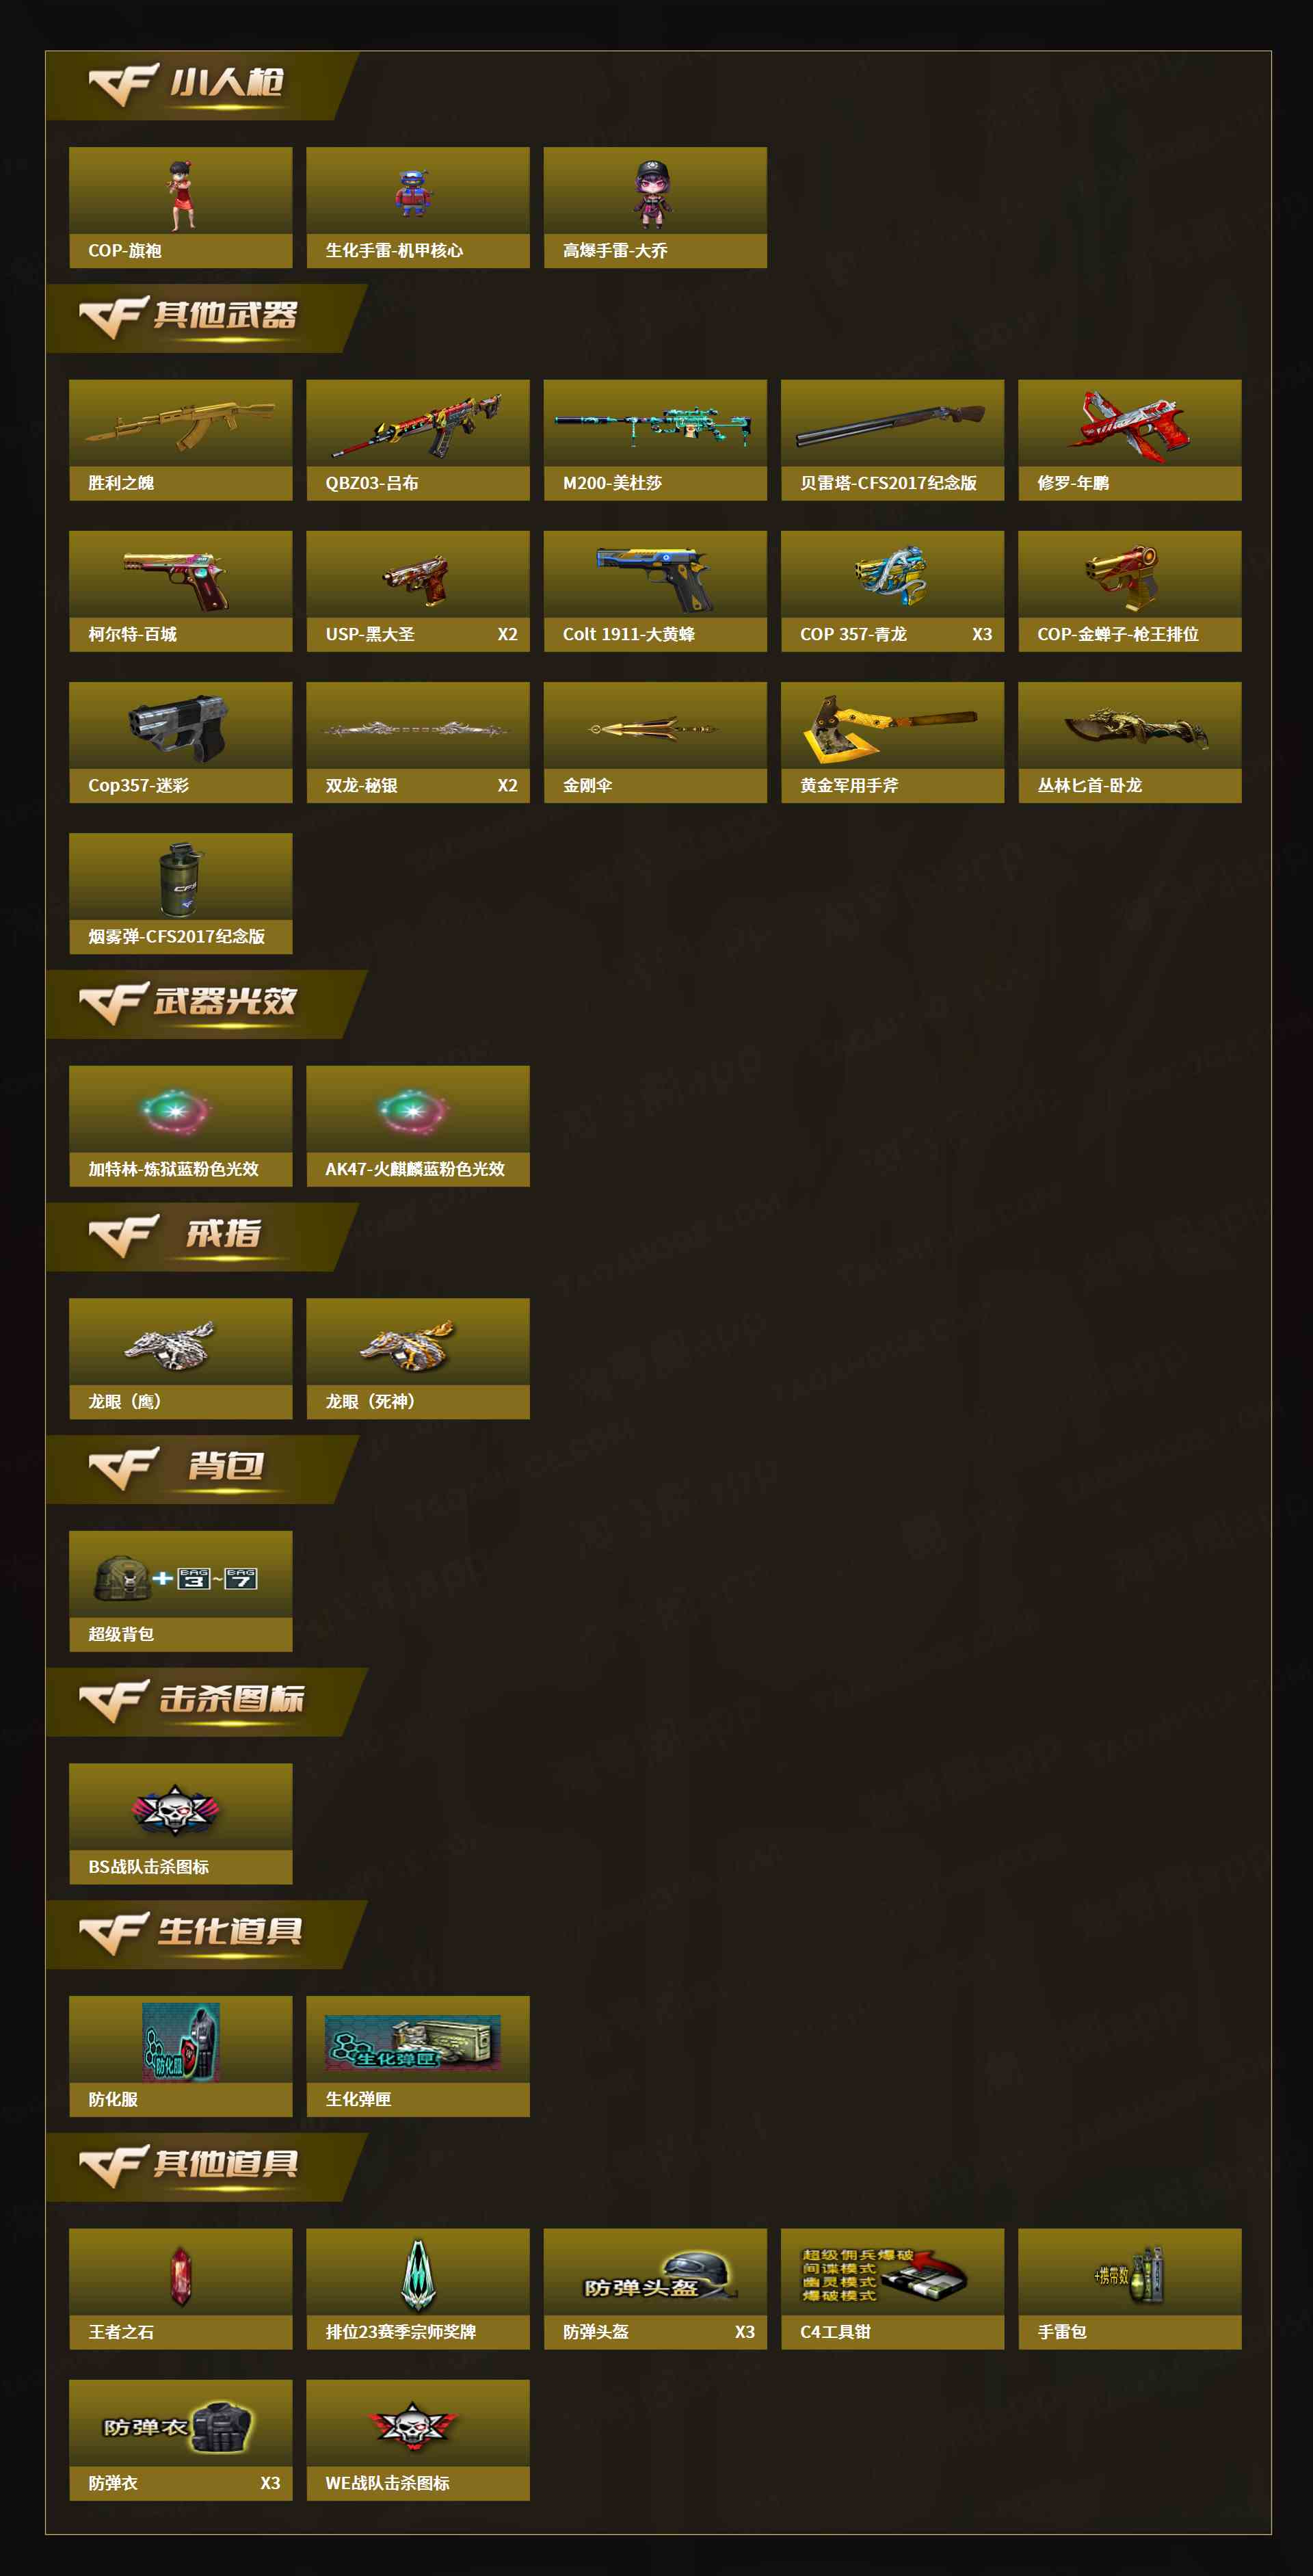Select 烟雾弹-CFS2017纪念版 smoke grenade
Viewport: 1313px width, 2576px height.
coord(181,893)
